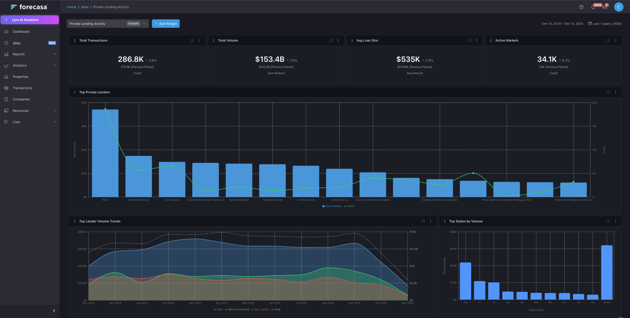
Task: Click info icon on Top States by Volume
Action: (608, 221)
